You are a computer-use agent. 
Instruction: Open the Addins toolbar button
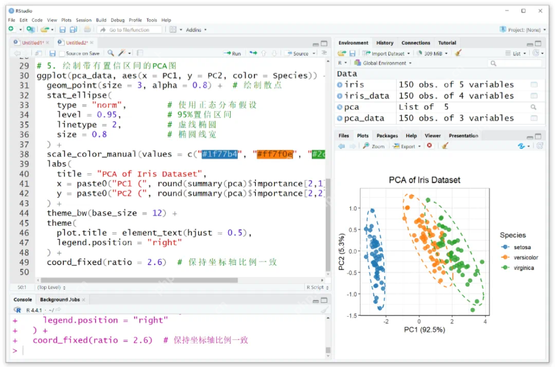coord(196,30)
